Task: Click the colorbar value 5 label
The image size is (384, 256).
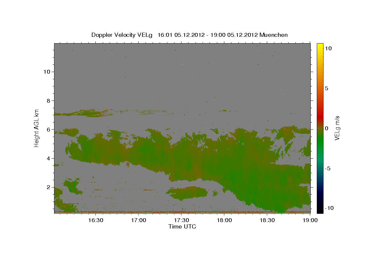Action: click(x=326, y=88)
